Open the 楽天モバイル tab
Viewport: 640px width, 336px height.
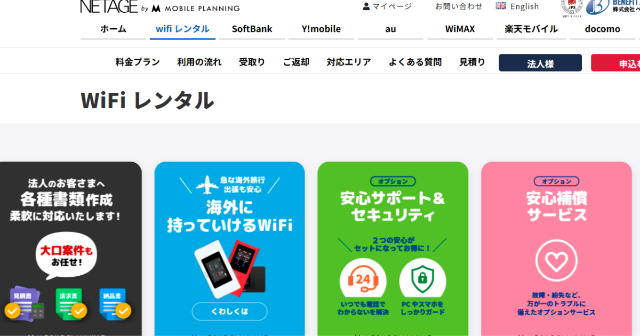(x=531, y=29)
